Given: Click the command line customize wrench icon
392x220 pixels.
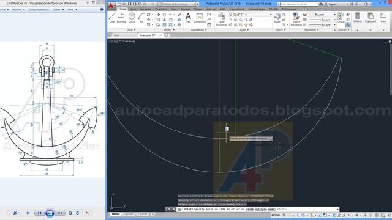Looking at the screenshot, I should [x=174, y=209].
